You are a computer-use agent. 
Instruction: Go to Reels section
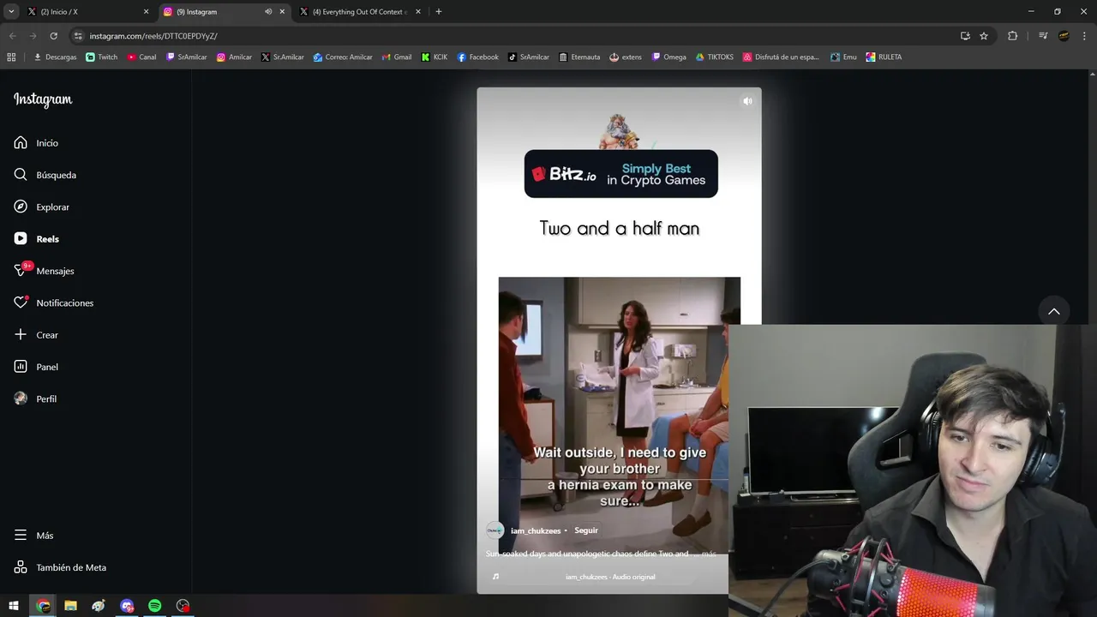click(x=36, y=239)
